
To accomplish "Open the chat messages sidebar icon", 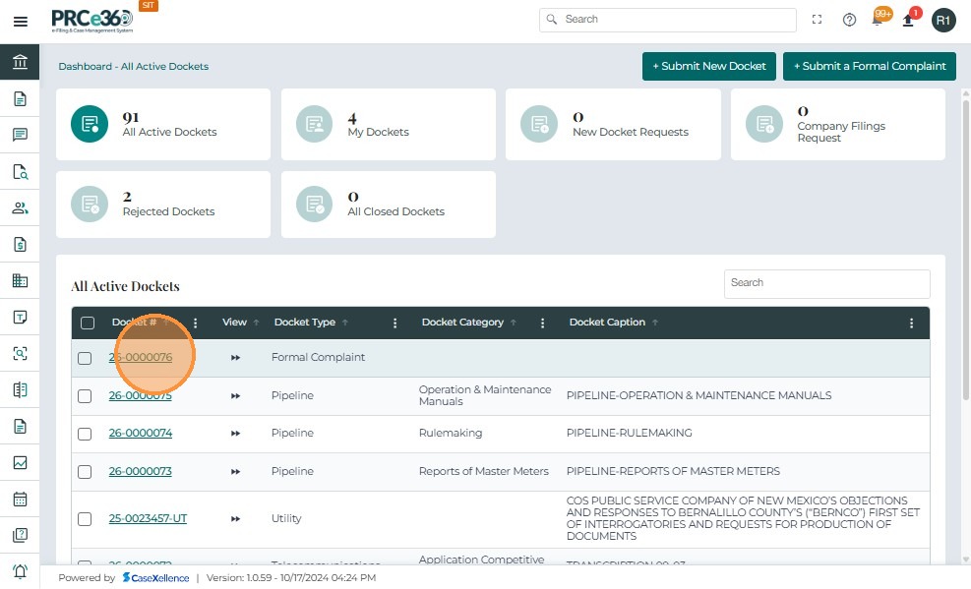I will [x=20, y=136].
